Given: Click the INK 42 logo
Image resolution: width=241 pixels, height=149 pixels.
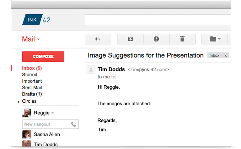Looking at the screenshot, I should point(36,20).
